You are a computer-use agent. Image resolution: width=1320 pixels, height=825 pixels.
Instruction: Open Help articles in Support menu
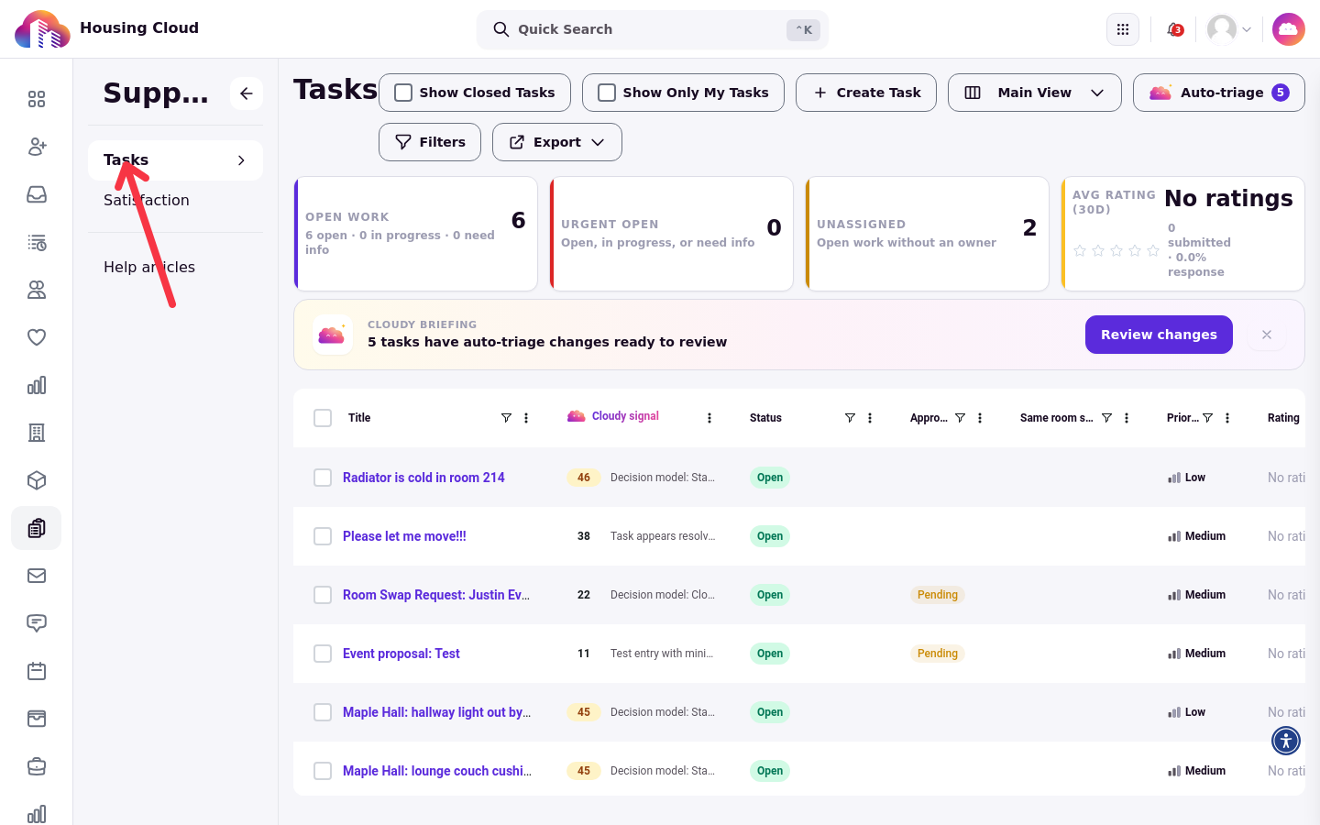(149, 267)
